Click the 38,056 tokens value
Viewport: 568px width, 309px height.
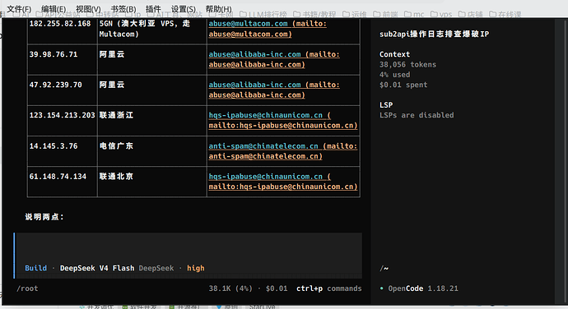[x=407, y=64]
